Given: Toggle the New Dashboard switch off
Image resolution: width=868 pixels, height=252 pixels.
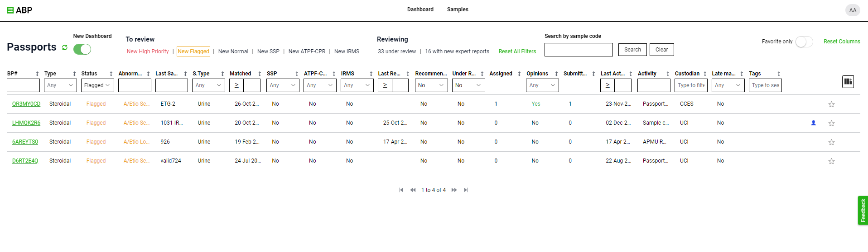Looking at the screenshot, I should 82,49.
